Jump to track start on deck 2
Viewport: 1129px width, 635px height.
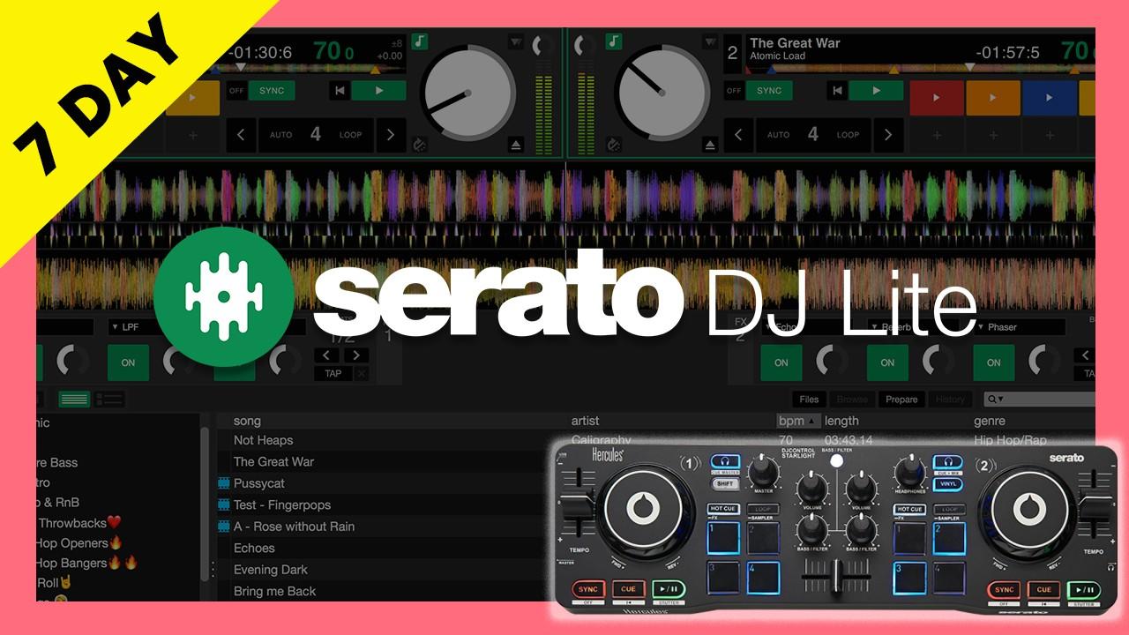click(x=836, y=90)
